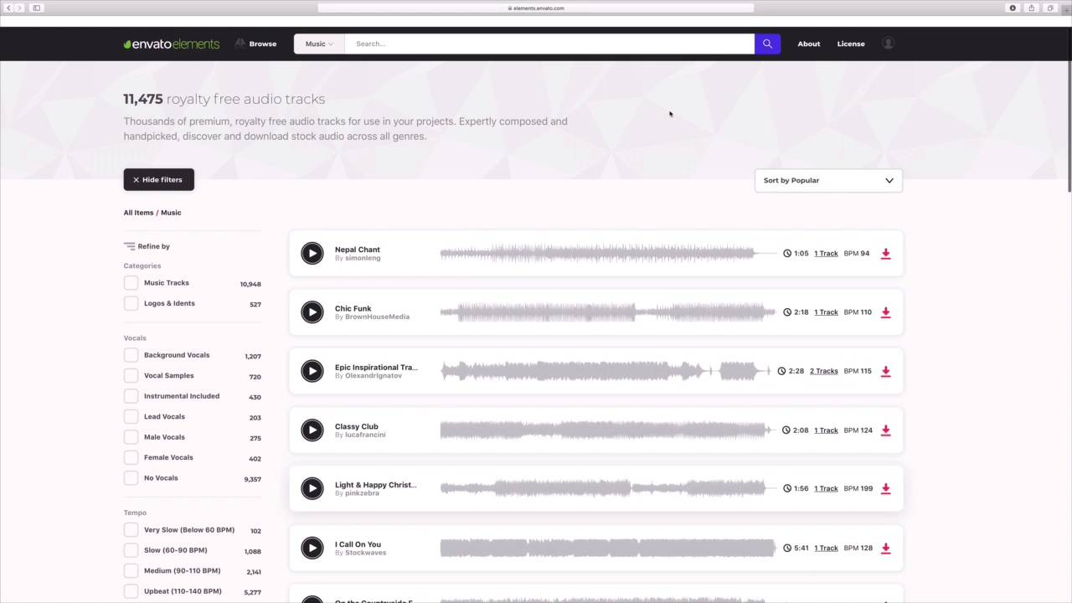
Task: Check the No Vocals filter
Action: click(131, 478)
